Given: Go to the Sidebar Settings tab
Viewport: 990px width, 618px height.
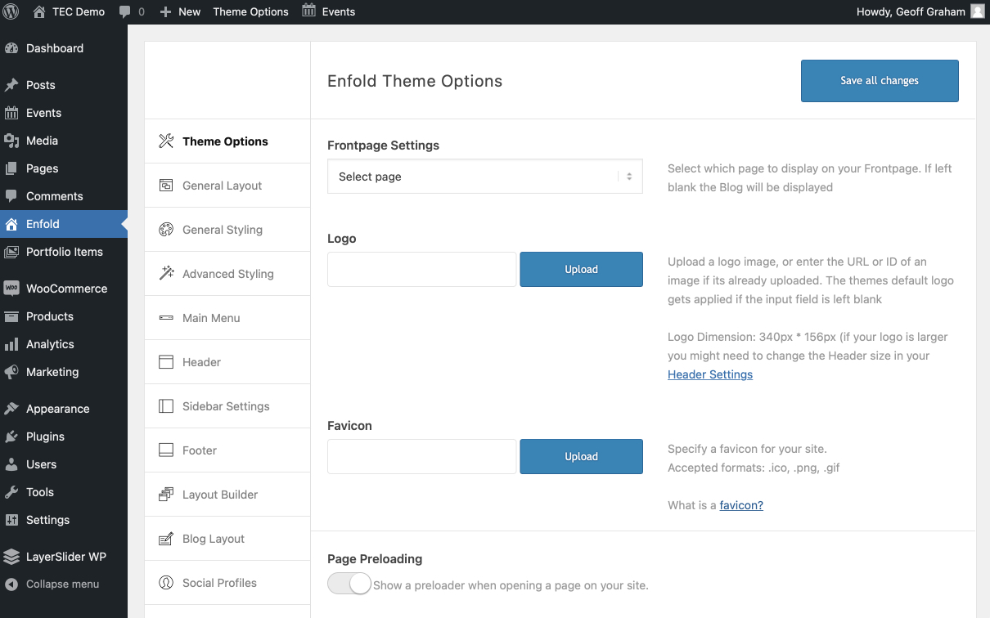Looking at the screenshot, I should [227, 406].
